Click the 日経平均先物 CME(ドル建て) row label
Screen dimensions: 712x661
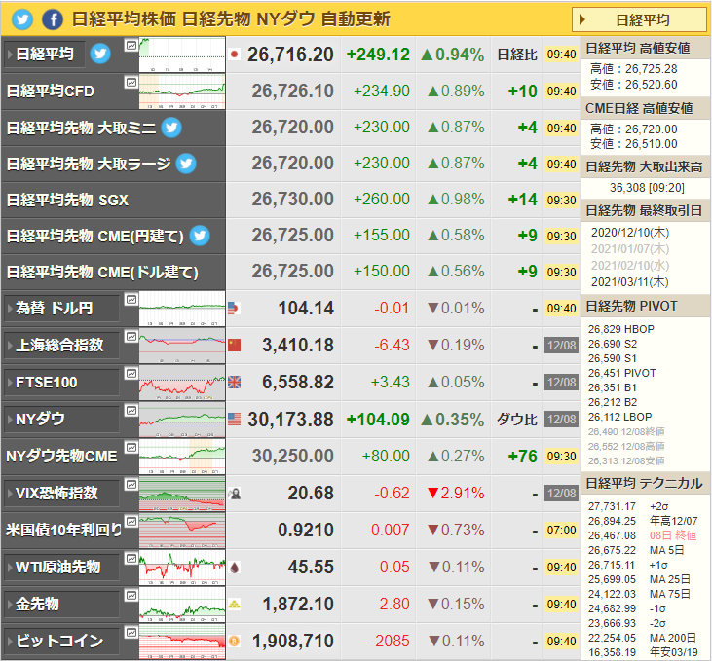pos(102,272)
